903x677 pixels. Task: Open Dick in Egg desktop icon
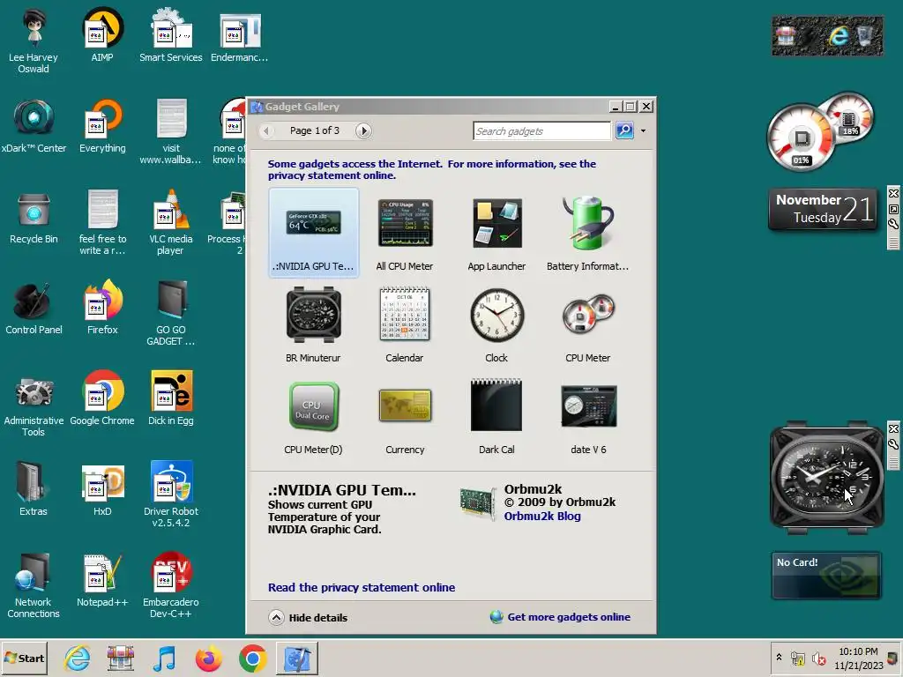tap(170, 399)
